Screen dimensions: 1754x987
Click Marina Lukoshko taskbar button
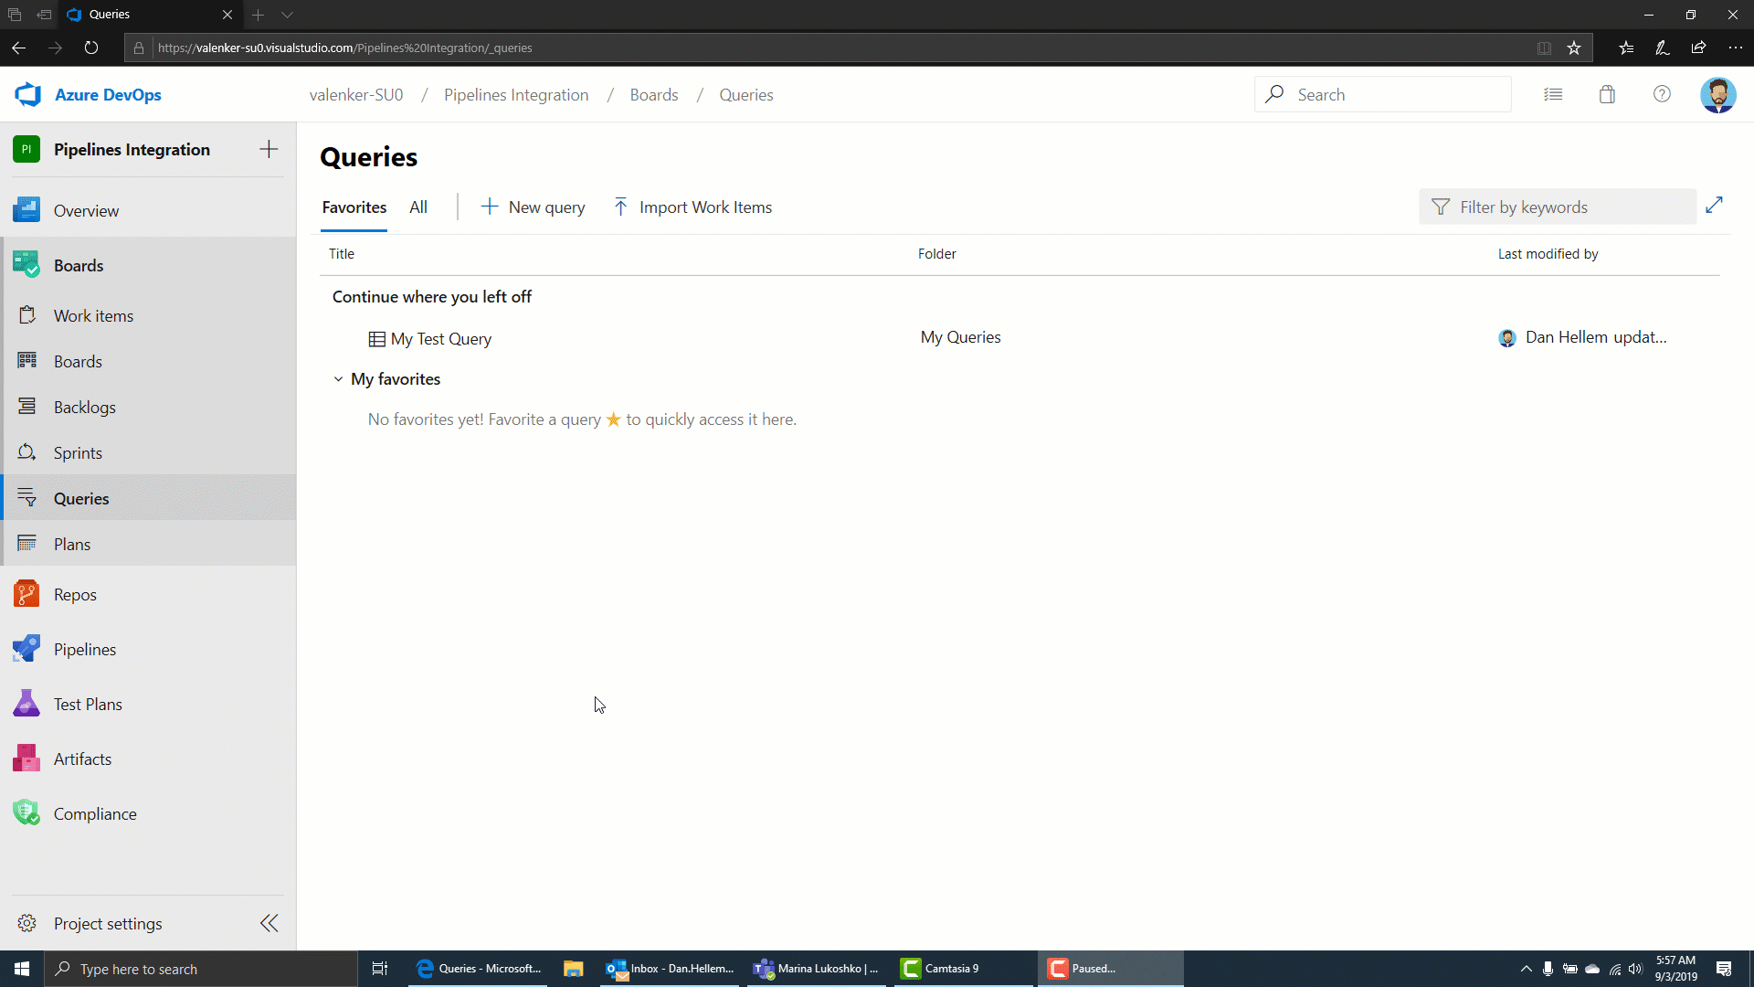point(818,969)
